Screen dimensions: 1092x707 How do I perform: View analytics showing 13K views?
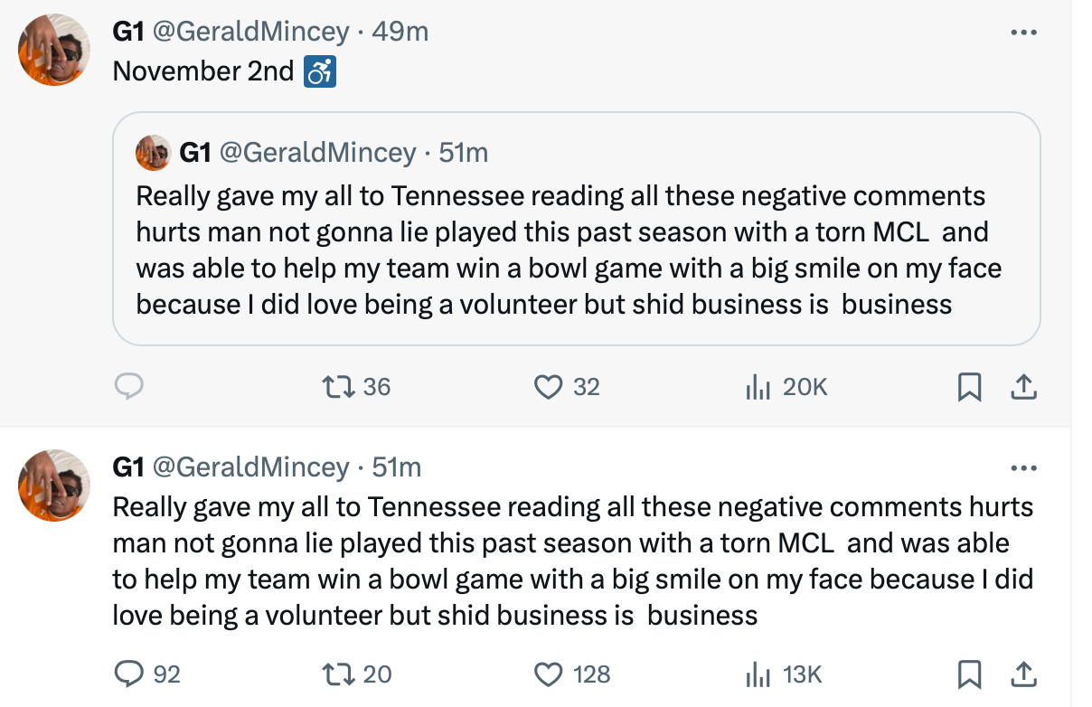pyautogui.click(x=758, y=674)
